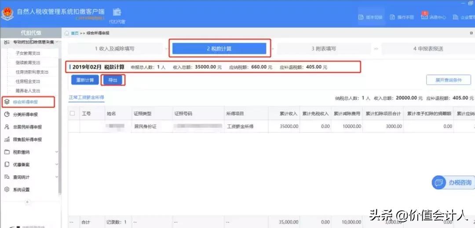Click the 工资薪金所得 cell
The image size is (475, 228).
tap(240, 127)
